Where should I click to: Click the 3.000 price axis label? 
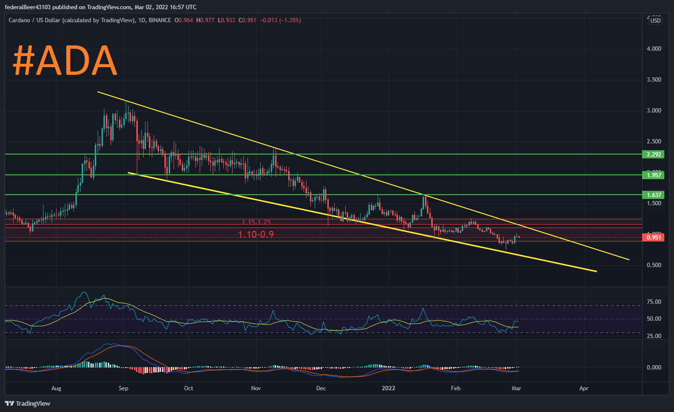click(x=654, y=111)
